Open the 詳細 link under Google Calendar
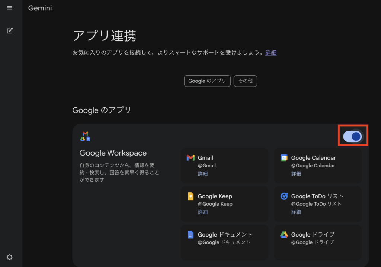The width and height of the screenshot is (381, 267). (x=296, y=173)
